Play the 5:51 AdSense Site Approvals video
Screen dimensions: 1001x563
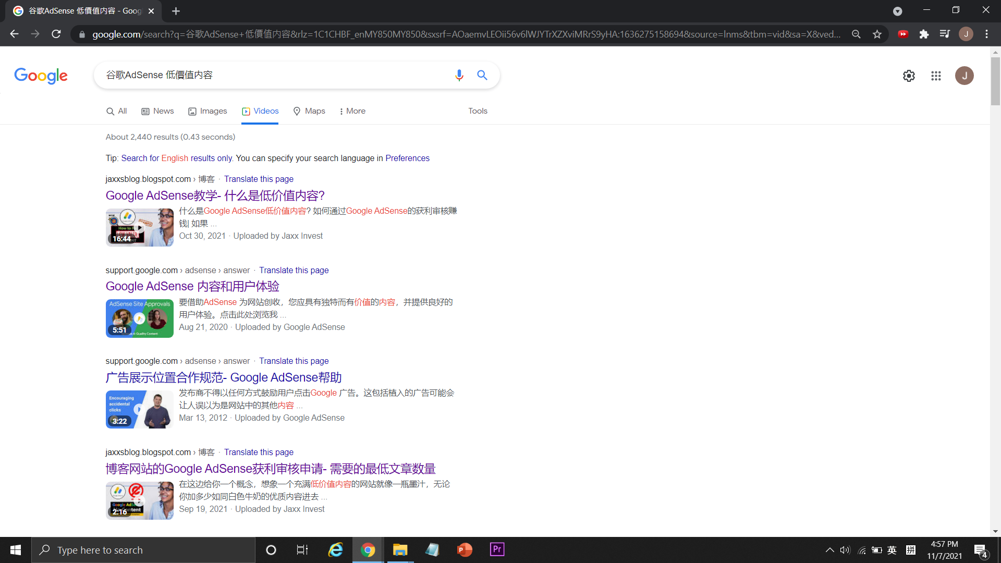point(139,319)
